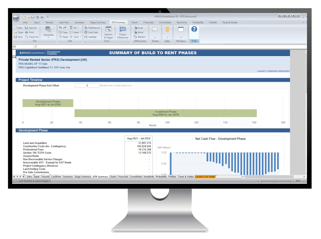The image size is (321, 239).
Task: Click the Redo arrow in Edit group
Action: coord(65,28)
